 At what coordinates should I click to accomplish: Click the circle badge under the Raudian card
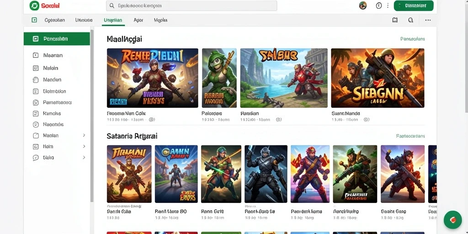(278, 119)
